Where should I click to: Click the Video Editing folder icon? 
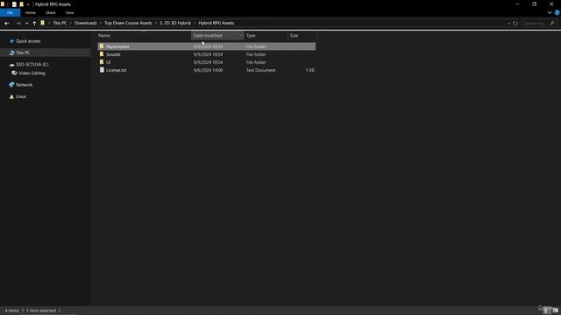(14, 73)
